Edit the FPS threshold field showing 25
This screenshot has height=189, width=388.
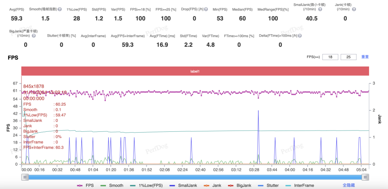(x=348, y=57)
